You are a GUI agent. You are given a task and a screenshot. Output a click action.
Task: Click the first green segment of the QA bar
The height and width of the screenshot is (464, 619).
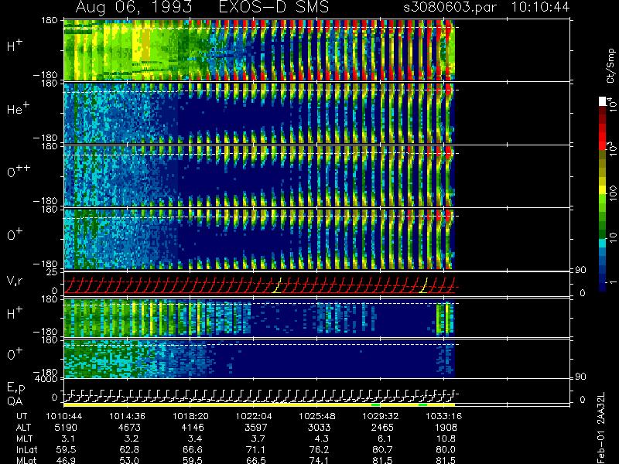pyautogui.click(x=376, y=404)
